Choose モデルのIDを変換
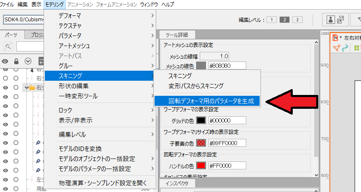The width and height of the screenshot is (361, 192). [100, 149]
